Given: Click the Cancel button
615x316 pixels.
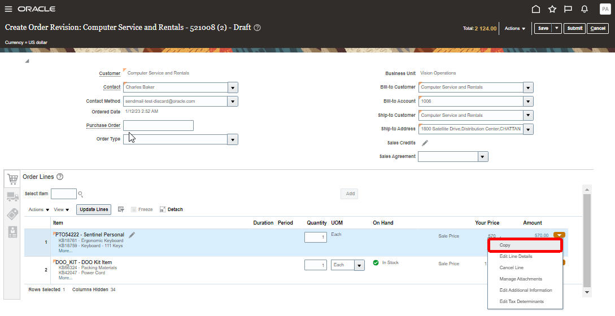Looking at the screenshot, I should coord(597,28).
